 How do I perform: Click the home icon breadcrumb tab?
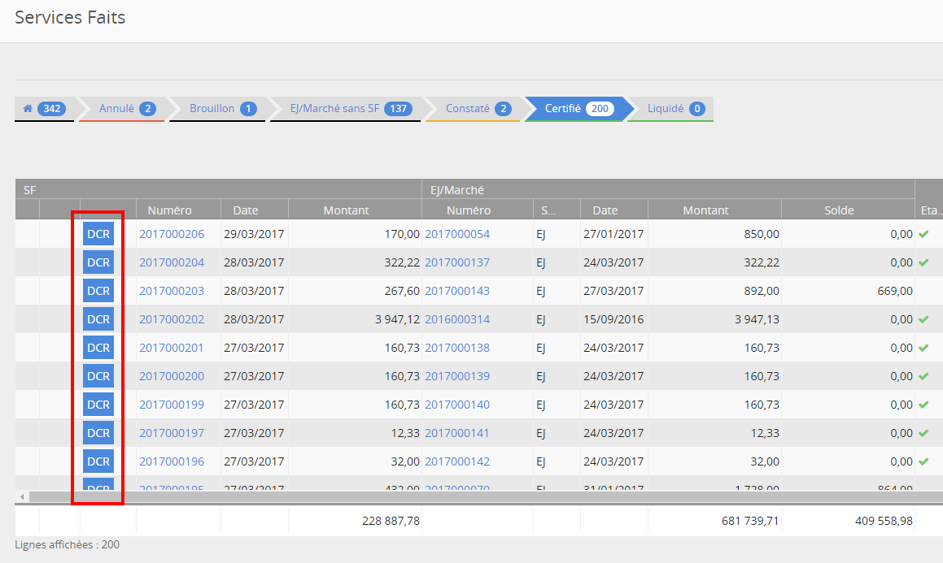(x=44, y=109)
